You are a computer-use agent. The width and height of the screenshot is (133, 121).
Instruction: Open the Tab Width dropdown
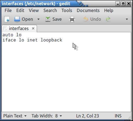tap(47, 116)
